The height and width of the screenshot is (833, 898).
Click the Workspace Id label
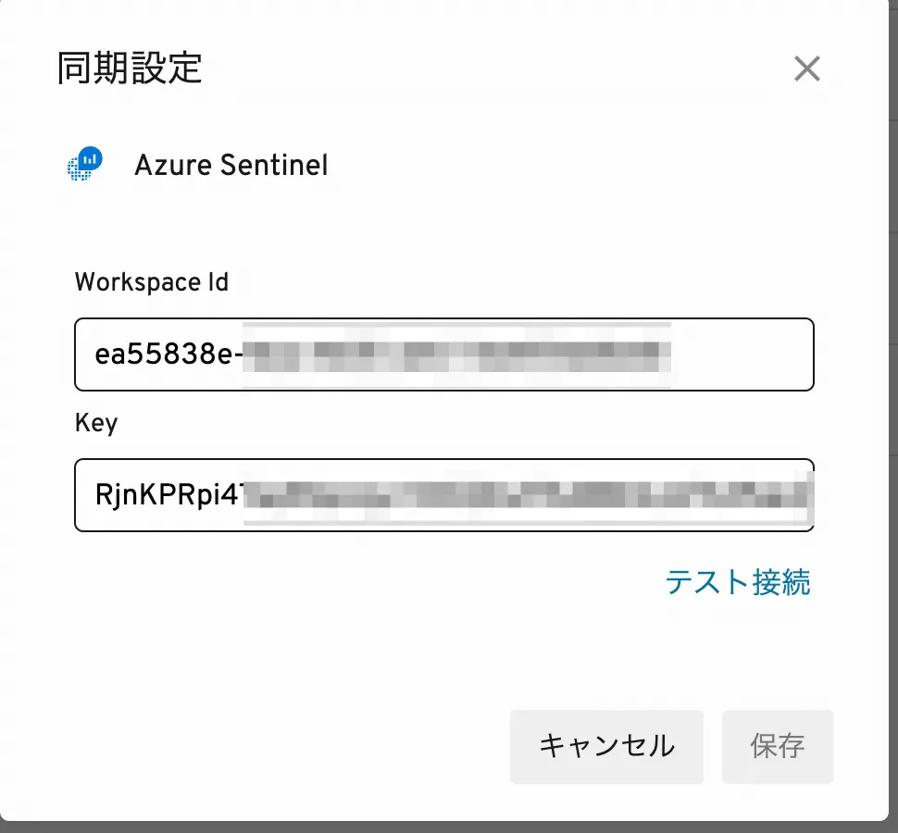(151, 281)
